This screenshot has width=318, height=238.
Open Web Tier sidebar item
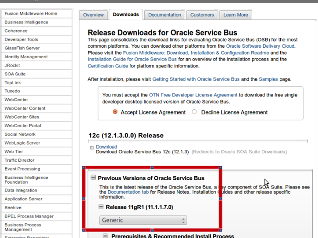[36, 152]
